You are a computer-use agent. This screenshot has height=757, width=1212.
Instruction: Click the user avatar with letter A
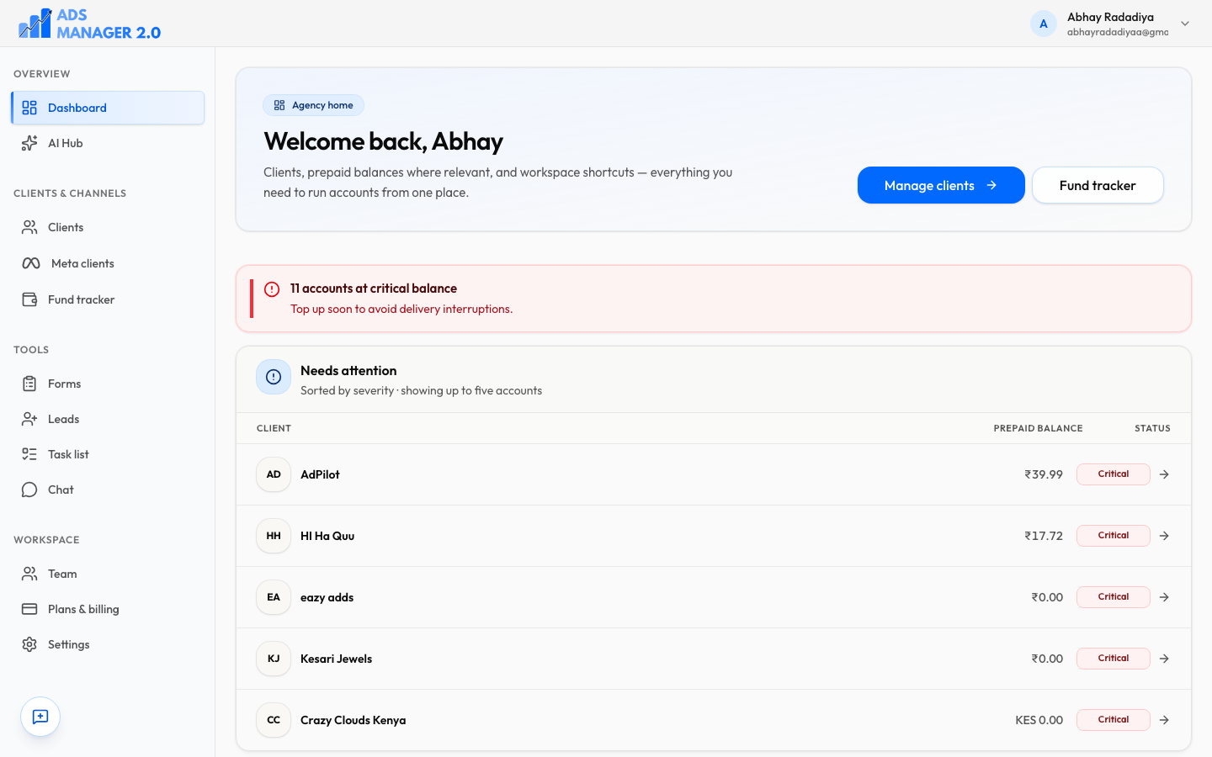pyautogui.click(x=1044, y=24)
